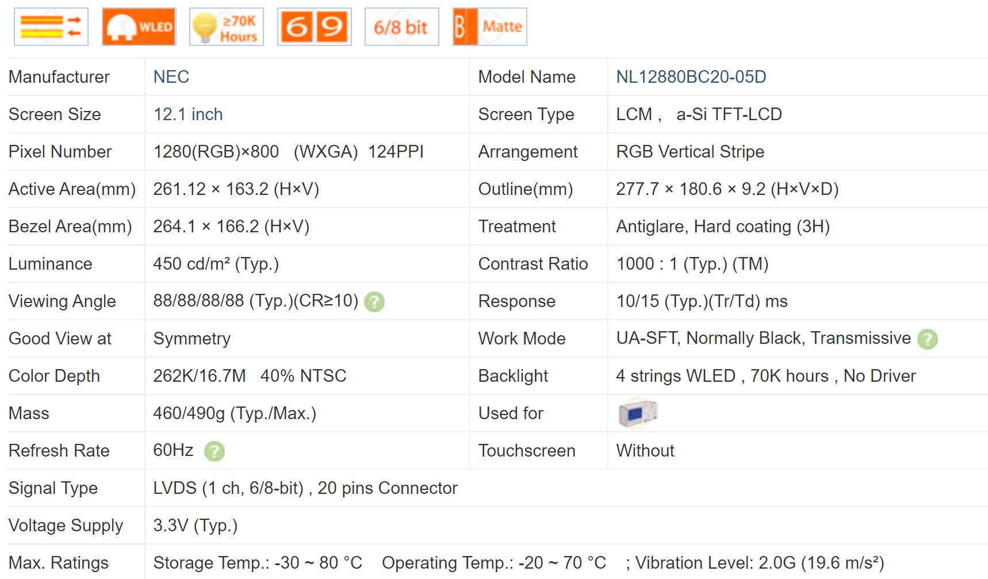
Task: Open the NL12880BC20-05D model link
Action: tap(691, 77)
